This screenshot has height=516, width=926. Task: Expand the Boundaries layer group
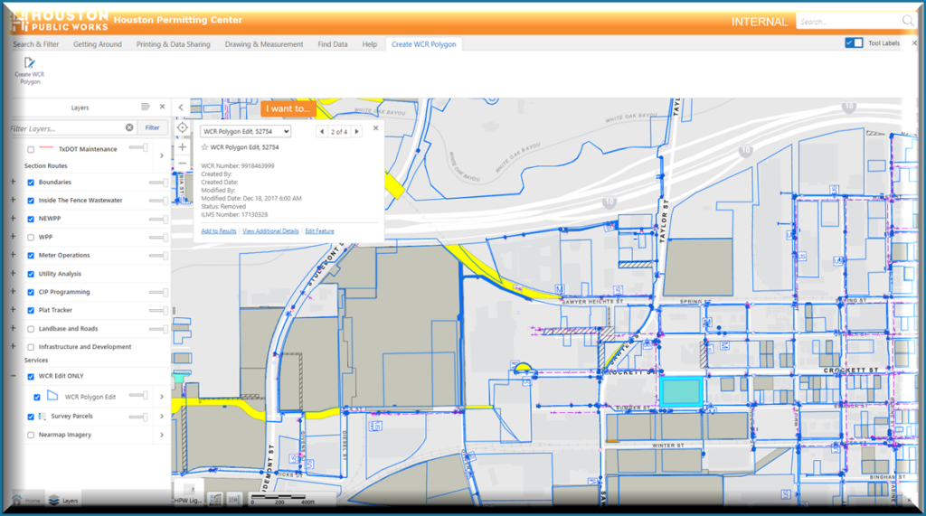[13, 182]
